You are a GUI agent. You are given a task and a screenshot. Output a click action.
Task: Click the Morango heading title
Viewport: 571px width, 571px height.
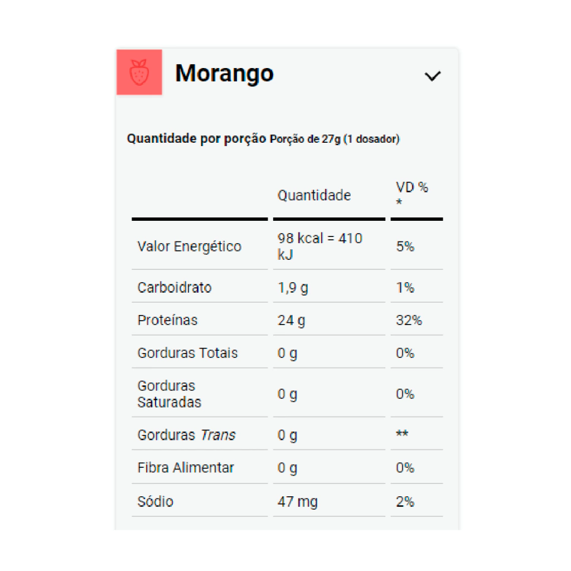[x=224, y=73]
